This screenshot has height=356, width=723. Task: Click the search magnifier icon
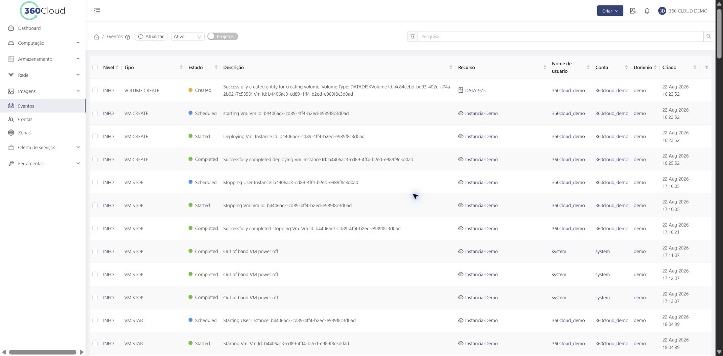(708, 37)
